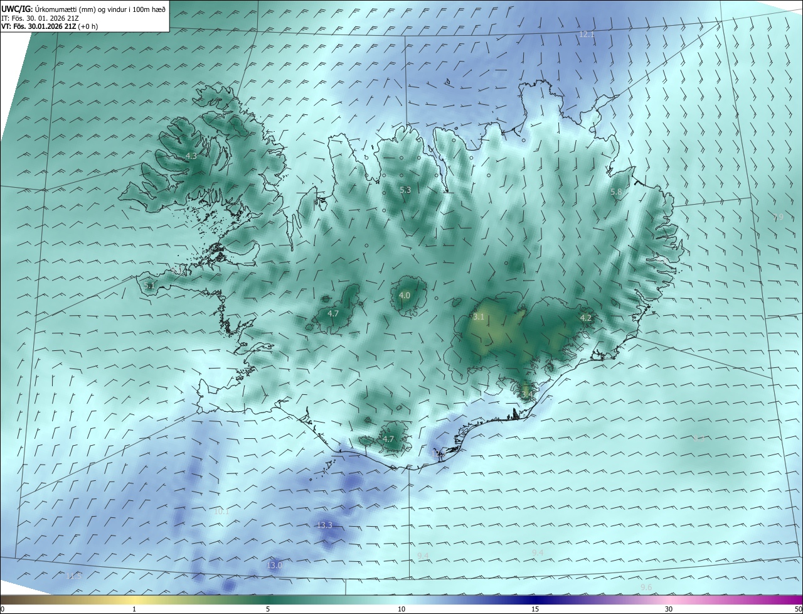Click the 3.4 value on Öræfajökull
803x614 pixels.
point(527,394)
